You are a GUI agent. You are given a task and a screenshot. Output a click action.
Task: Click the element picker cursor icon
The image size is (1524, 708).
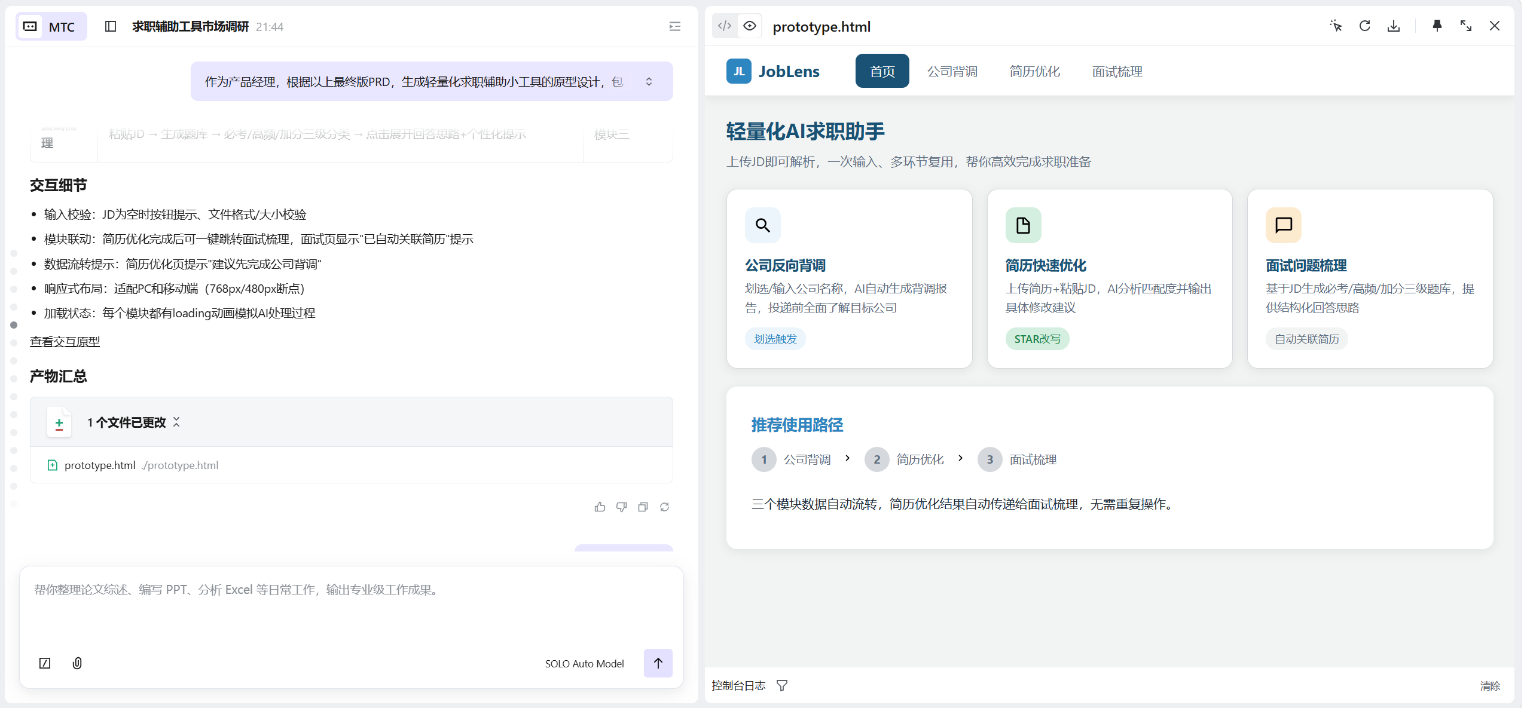click(x=1336, y=26)
